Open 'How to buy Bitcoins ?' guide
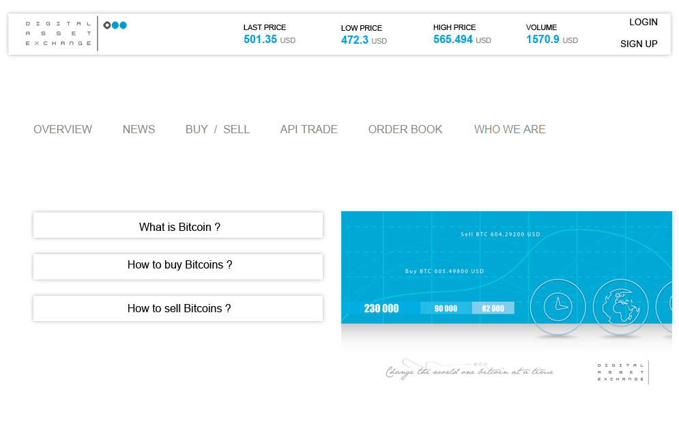The image size is (679, 427). coord(178,266)
